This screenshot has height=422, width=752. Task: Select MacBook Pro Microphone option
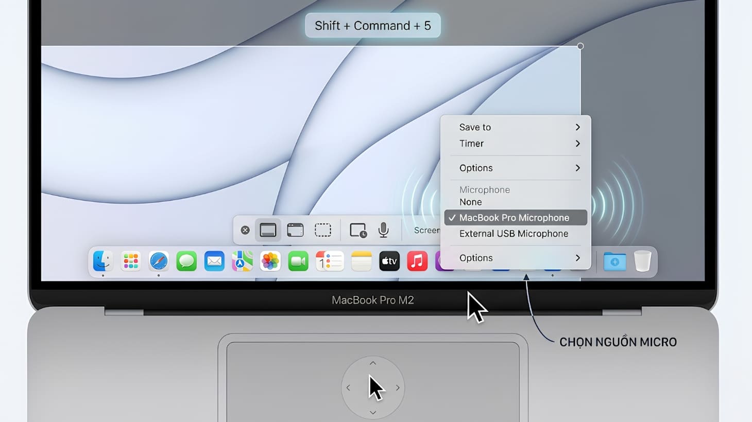[x=516, y=218]
